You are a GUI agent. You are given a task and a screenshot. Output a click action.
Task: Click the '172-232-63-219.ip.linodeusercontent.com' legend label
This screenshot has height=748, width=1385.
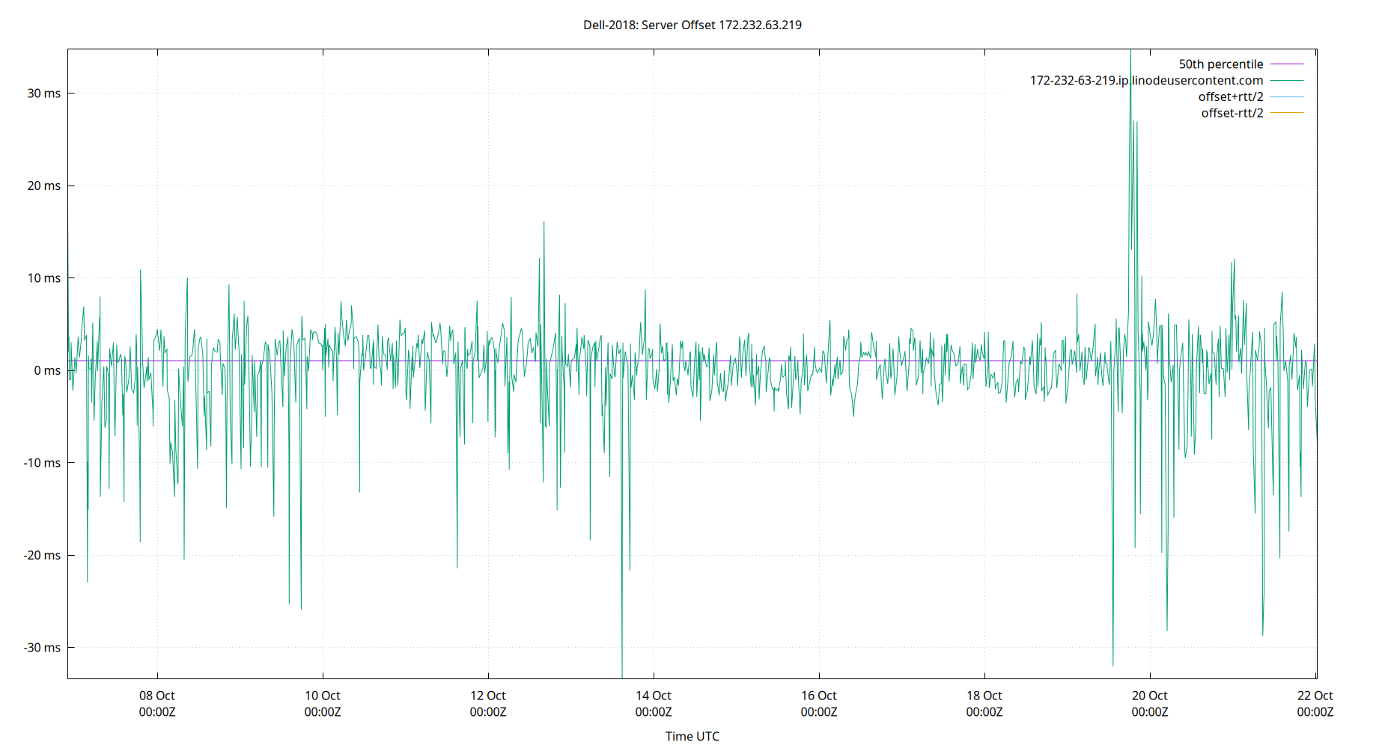[1147, 81]
